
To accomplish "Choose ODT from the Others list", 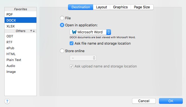I will pyautogui.click(x=21, y=36).
